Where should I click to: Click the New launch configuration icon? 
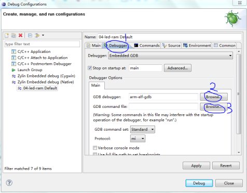[x=7, y=35]
